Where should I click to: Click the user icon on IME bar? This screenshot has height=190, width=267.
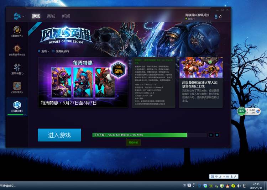pos(232,176)
